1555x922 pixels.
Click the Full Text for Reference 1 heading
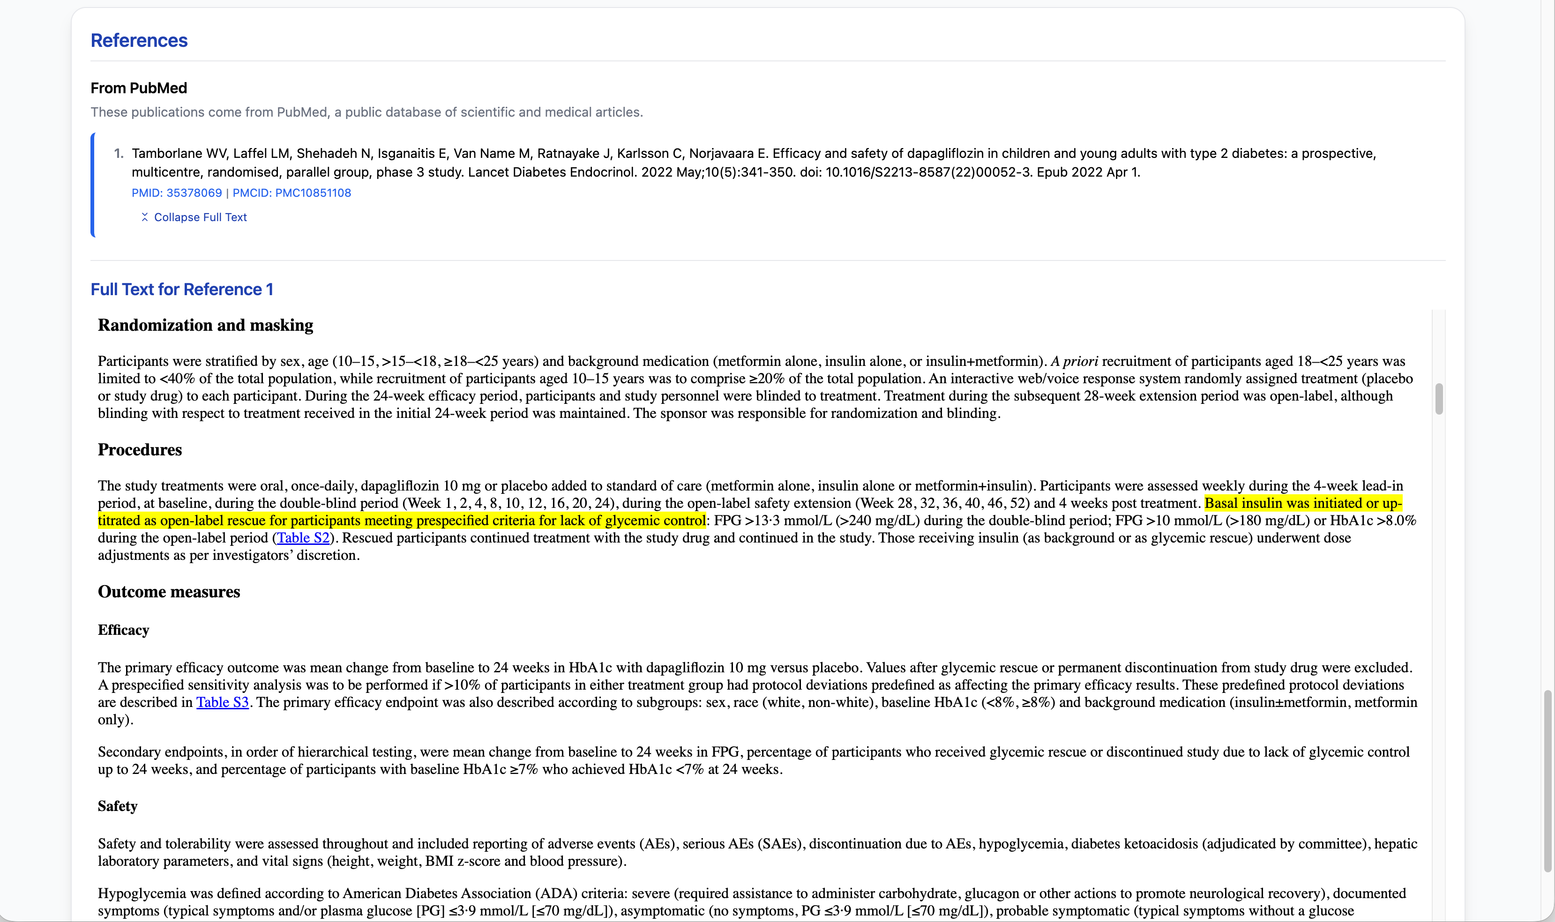181,290
